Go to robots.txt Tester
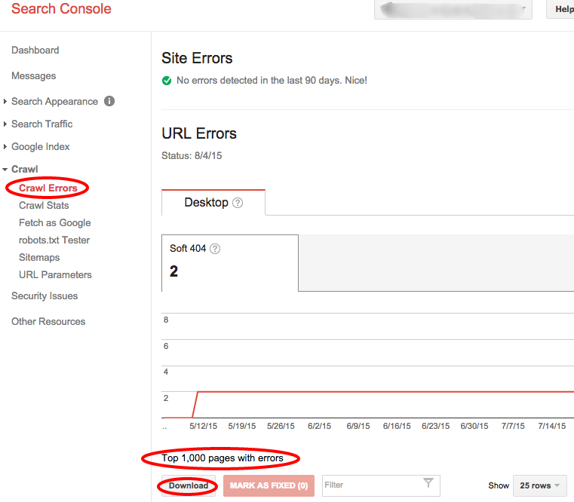 (x=54, y=240)
